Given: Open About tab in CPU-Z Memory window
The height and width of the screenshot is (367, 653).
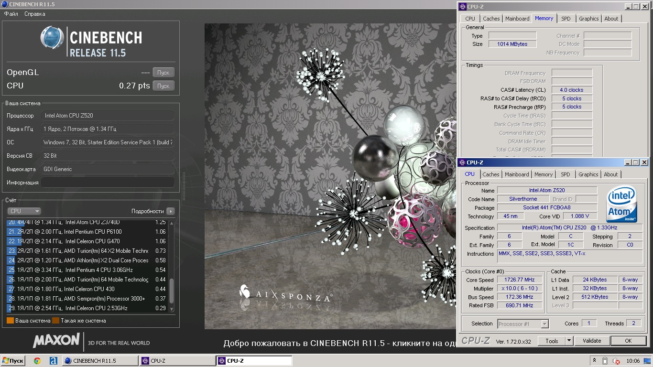Looking at the screenshot, I should coord(611,19).
